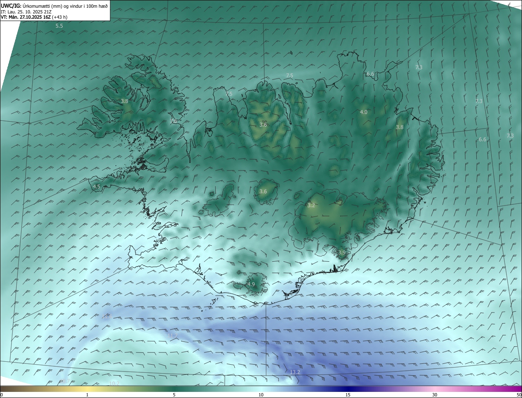522x398 pixels.
Task: Click the 0 tick on the colorbar
Action: 1,395
